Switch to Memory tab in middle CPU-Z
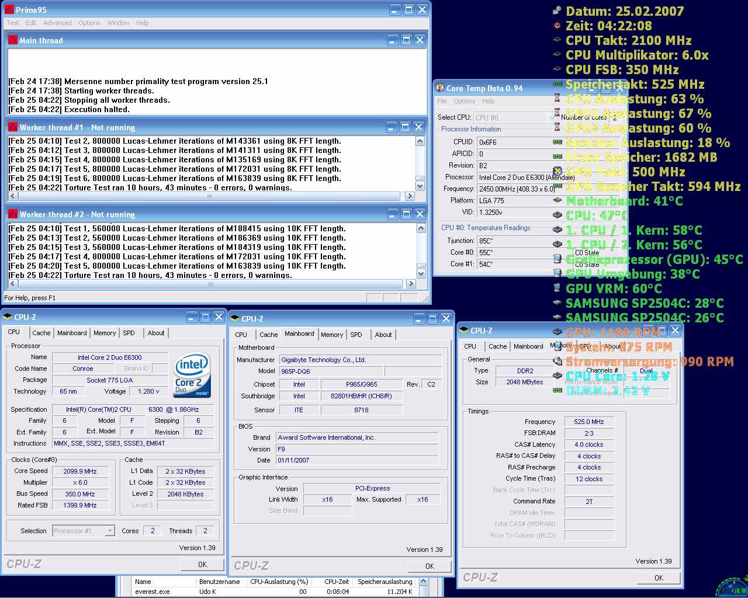 pyautogui.click(x=332, y=335)
